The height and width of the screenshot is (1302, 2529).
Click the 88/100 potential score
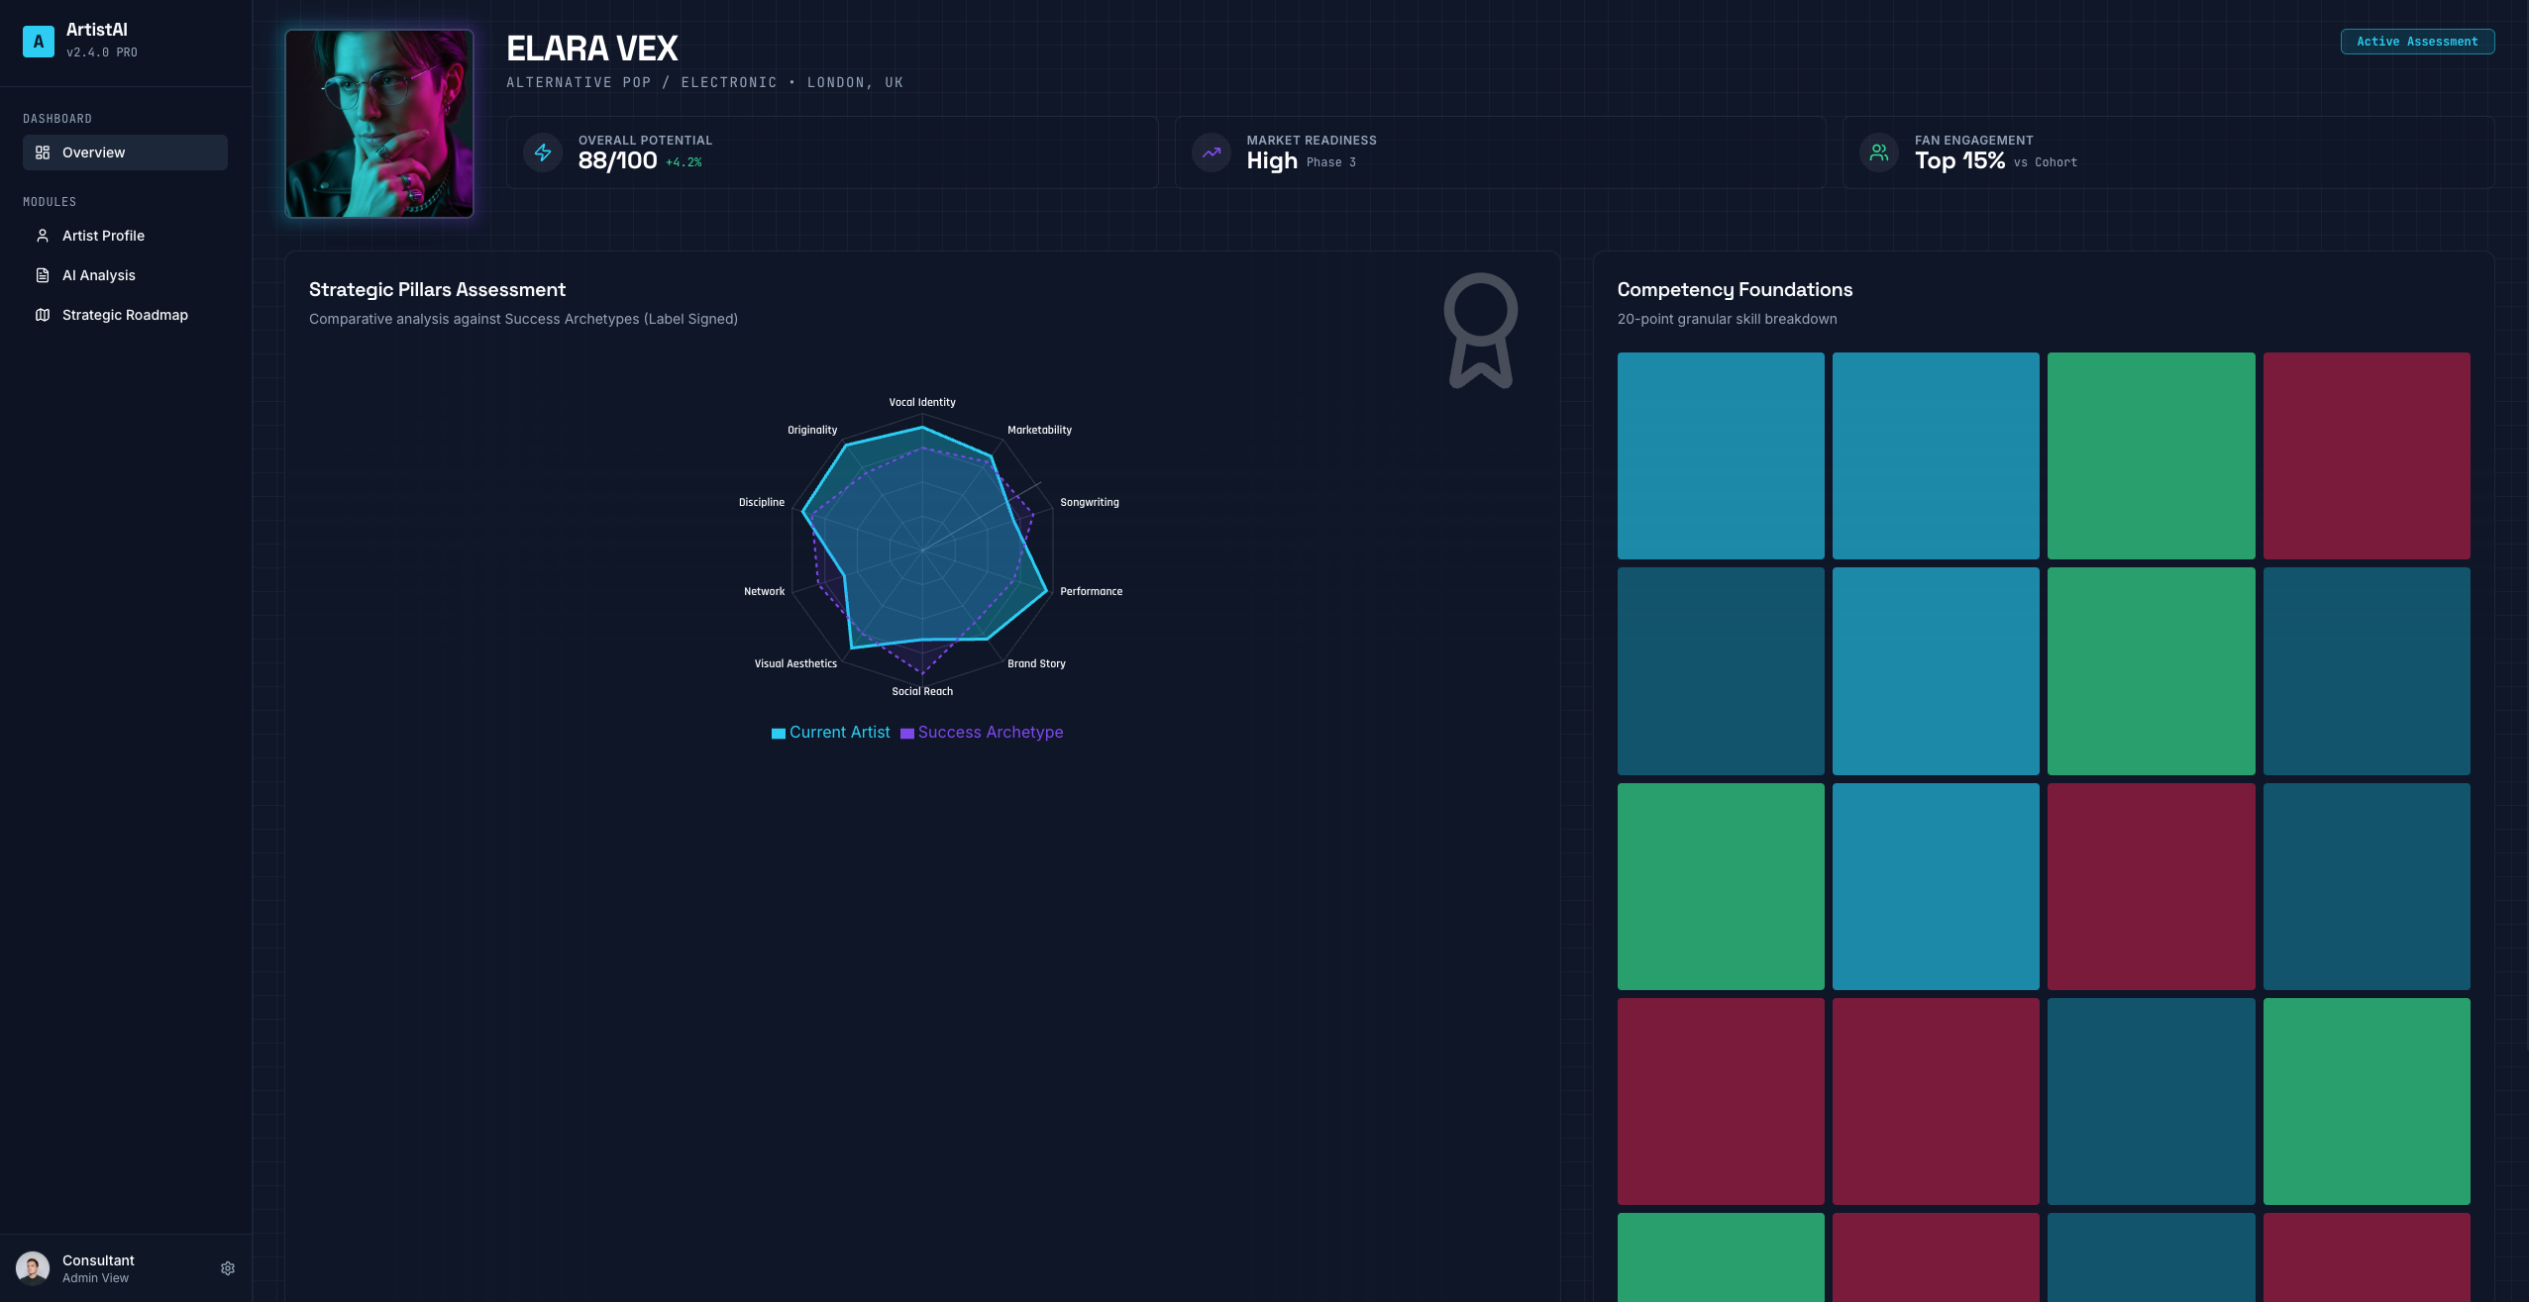click(618, 160)
